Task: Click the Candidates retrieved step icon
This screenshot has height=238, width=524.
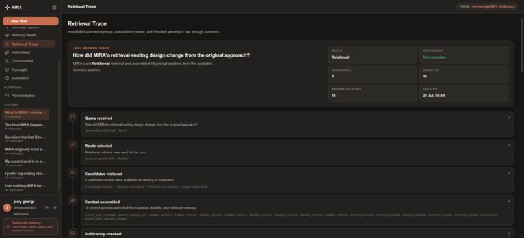Action: (x=73, y=173)
